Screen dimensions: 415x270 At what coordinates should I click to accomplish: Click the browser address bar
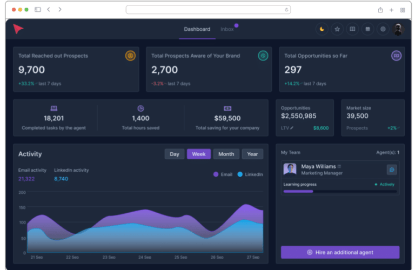pyautogui.click(x=208, y=10)
